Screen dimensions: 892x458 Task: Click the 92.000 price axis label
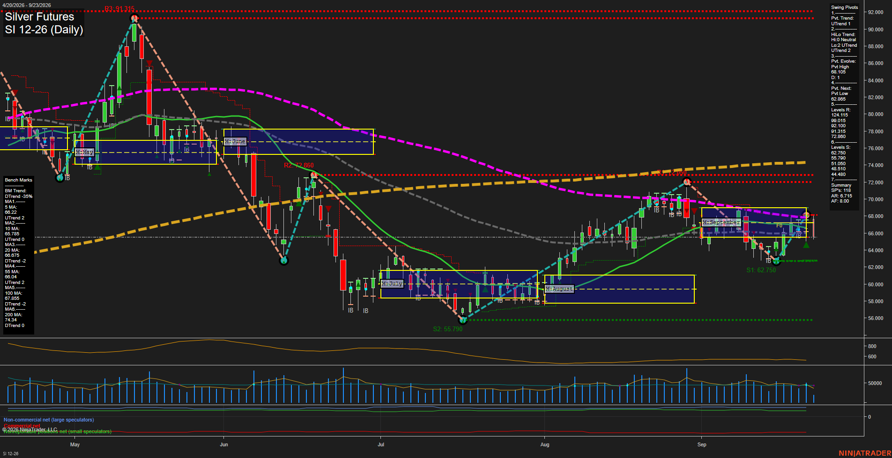(x=876, y=13)
